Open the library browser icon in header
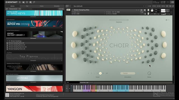The height and width of the screenshot is (100, 179). pyautogui.click(x=20, y=2)
